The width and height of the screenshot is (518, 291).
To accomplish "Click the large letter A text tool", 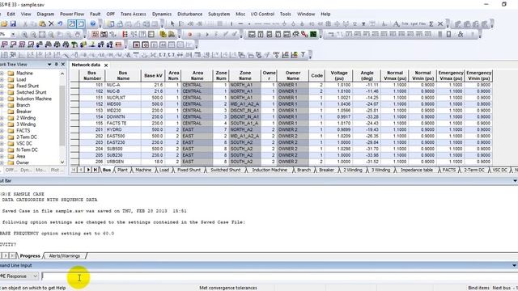I will (396, 23).
